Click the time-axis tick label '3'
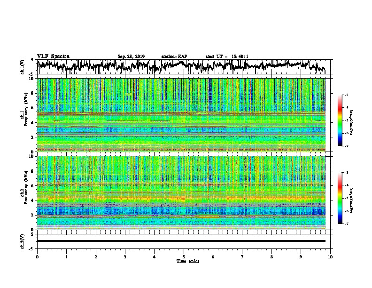 (125, 257)
